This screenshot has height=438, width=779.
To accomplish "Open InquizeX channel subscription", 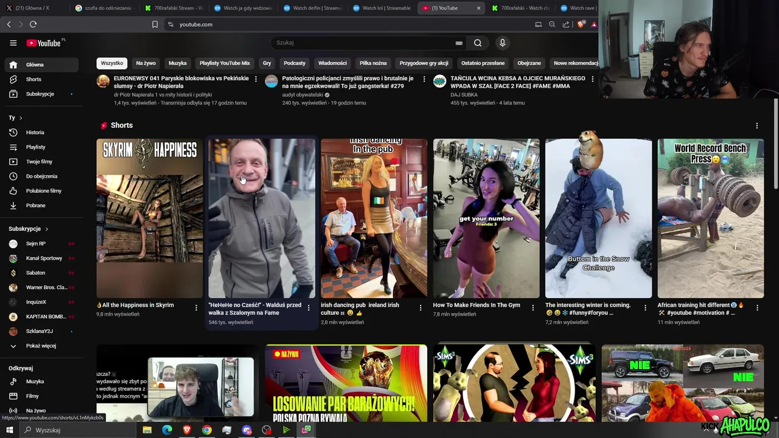I will [41, 302].
